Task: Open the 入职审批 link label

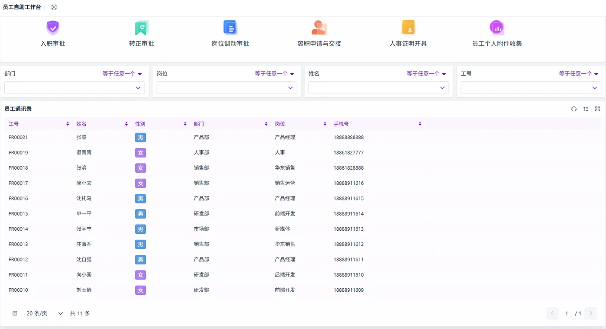Action: pos(53,44)
